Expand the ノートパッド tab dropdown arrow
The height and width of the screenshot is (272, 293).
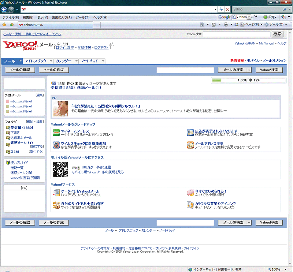click(103, 61)
